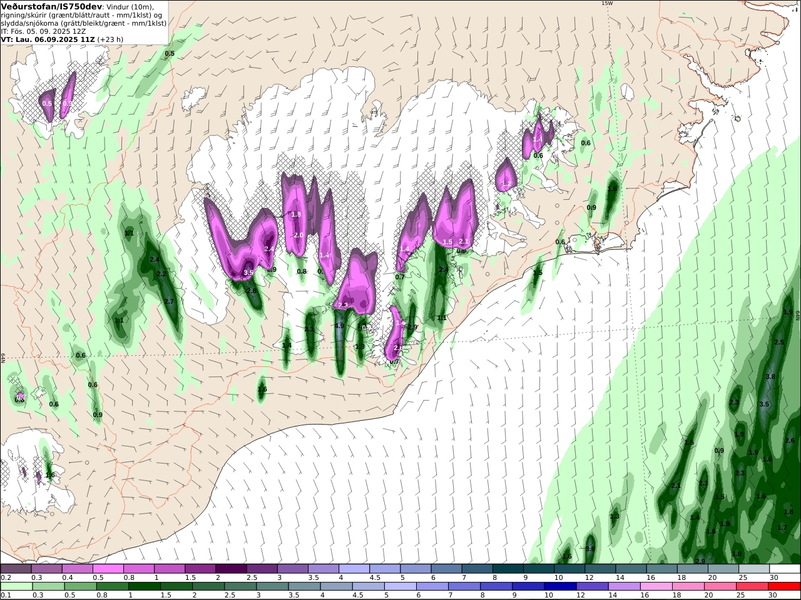This screenshot has height=600, width=801.
Task: Select dark purple snow swatch starting at 2
Action: coord(231,569)
